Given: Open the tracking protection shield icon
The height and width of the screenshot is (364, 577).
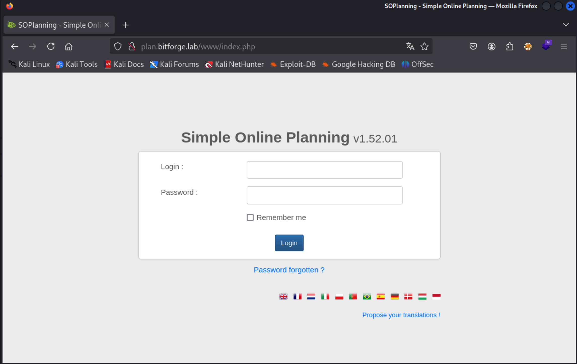Looking at the screenshot, I should pos(118,46).
